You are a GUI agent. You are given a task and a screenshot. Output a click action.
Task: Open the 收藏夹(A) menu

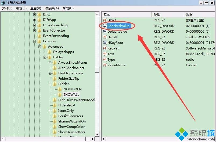coord(52,8)
